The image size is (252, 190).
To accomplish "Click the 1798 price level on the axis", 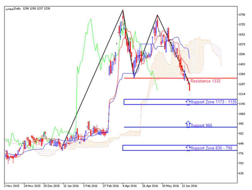I will point(242,14).
